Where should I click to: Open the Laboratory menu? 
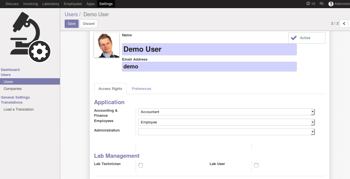tap(51, 4)
